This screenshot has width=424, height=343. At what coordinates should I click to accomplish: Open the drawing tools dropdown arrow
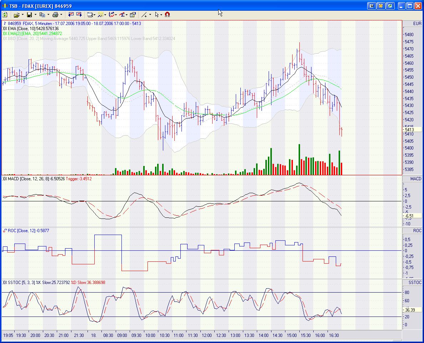[x=150, y=14]
